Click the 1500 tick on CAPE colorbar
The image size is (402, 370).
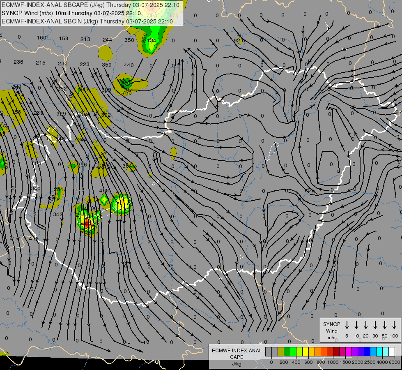tap(345, 362)
